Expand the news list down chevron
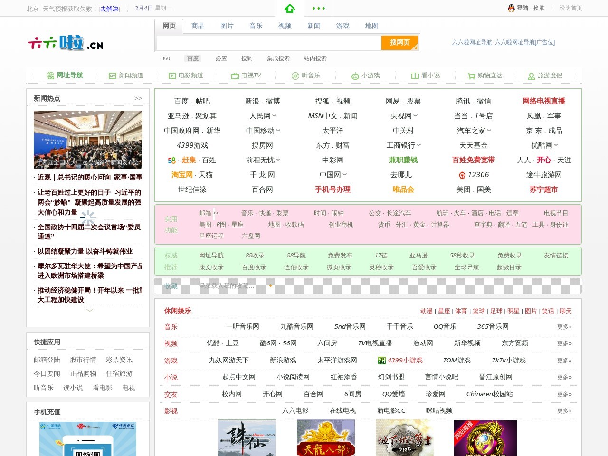This screenshot has height=456, width=608. pos(90,310)
